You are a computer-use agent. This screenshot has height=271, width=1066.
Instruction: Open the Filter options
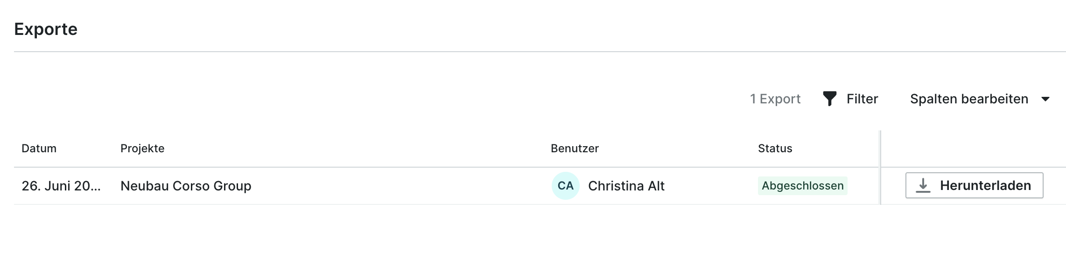coord(850,99)
